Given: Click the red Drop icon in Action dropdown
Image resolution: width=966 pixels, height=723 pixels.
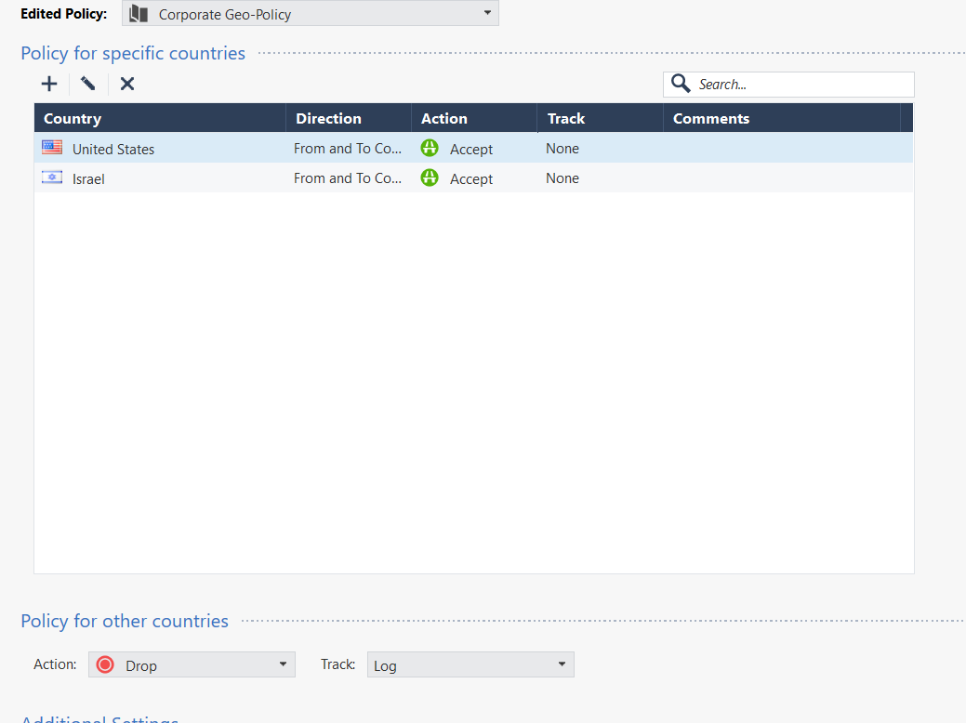Looking at the screenshot, I should pos(105,664).
